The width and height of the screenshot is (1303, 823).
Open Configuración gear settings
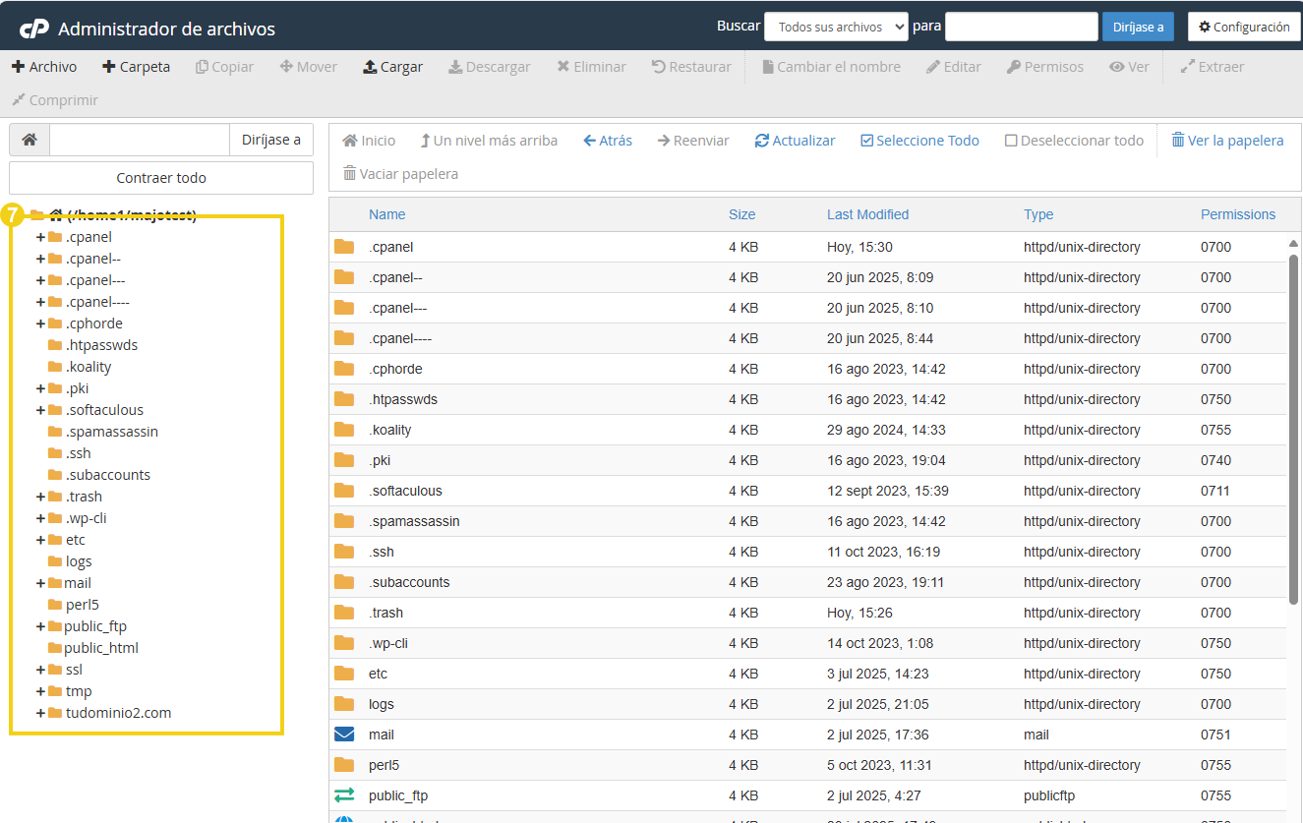point(1243,27)
